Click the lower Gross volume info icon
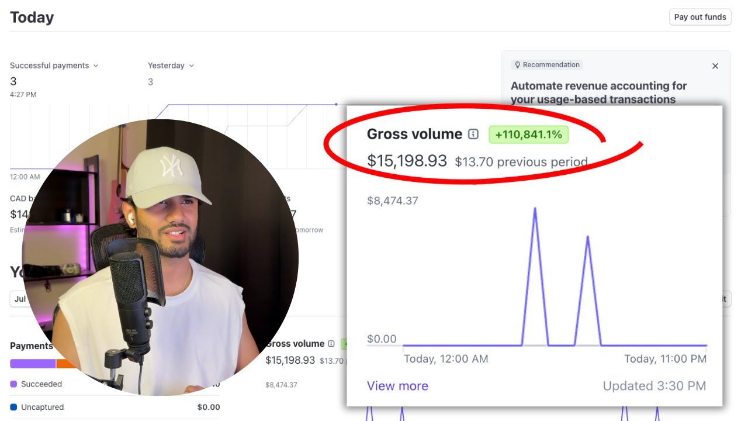This screenshot has height=421, width=748. (331, 344)
